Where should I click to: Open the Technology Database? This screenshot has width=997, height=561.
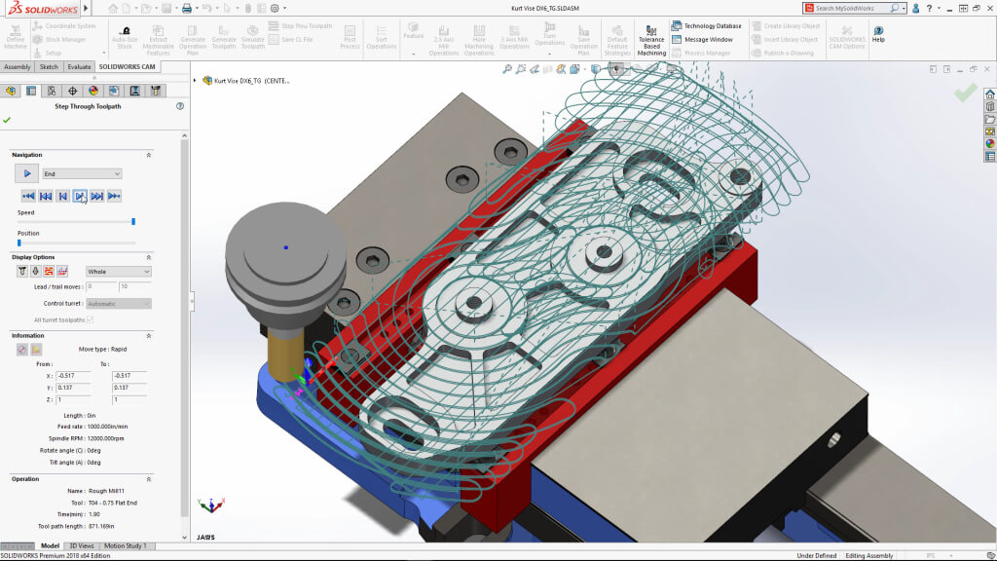click(x=712, y=26)
